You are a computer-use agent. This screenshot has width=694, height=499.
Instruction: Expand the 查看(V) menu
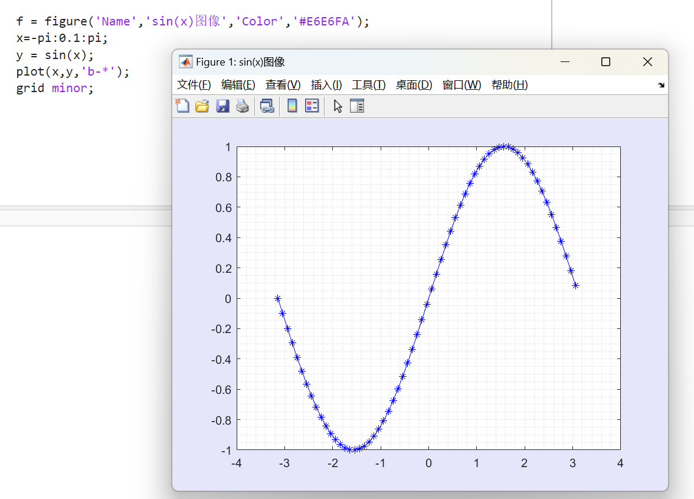[283, 85]
